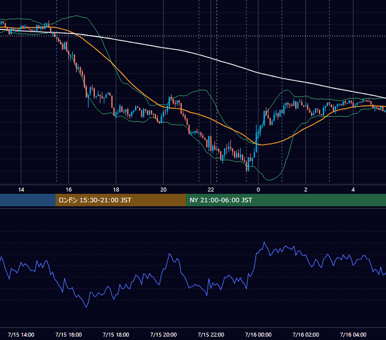The image size is (386, 340).
Task: Click the 20 hour axis label
Action: (x=163, y=190)
